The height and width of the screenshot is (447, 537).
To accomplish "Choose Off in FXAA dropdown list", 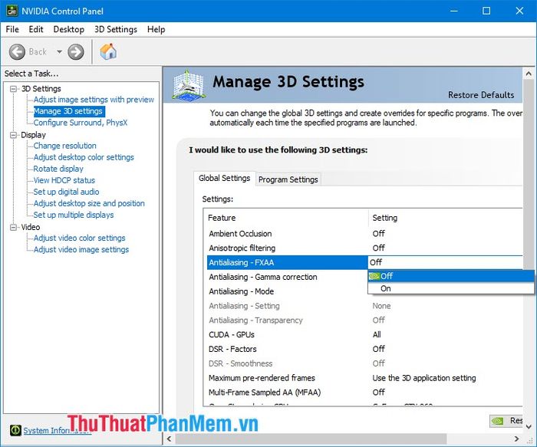I will (x=451, y=276).
